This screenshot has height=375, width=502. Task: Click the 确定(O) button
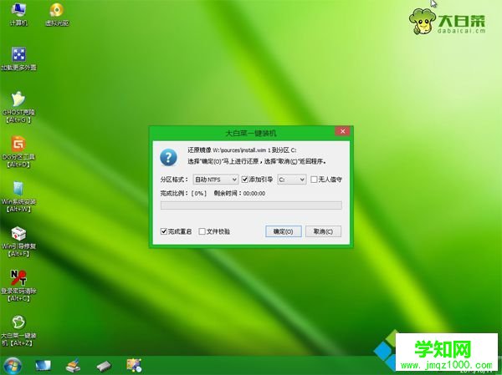pyautogui.click(x=284, y=231)
